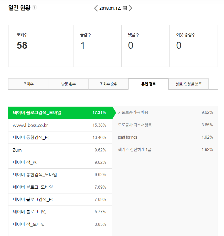
Task: Select the 네이버 책_모바일 row
Action: point(60,224)
